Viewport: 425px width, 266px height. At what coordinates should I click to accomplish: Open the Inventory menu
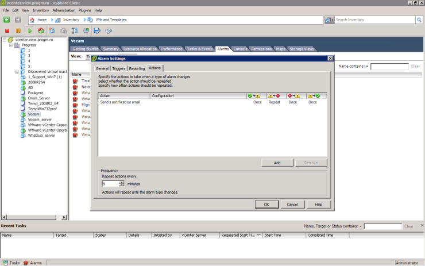pyautogui.click(x=41, y=10)
